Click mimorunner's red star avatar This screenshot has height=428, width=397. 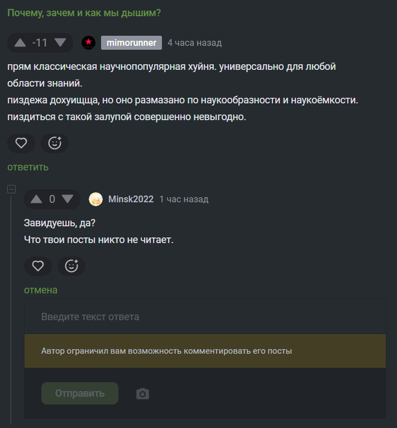pos(88,43)
